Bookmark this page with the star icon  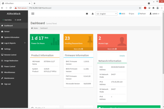[x=140, y=8]
